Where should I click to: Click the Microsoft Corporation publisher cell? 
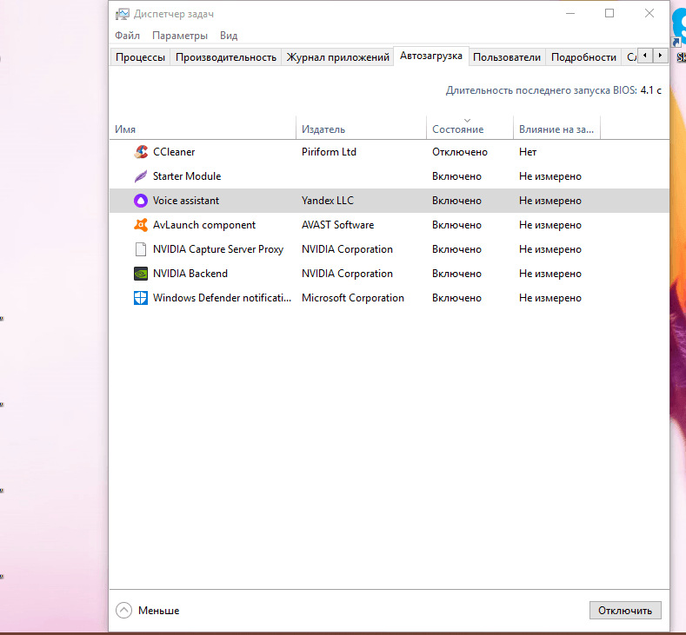(353, 298)
